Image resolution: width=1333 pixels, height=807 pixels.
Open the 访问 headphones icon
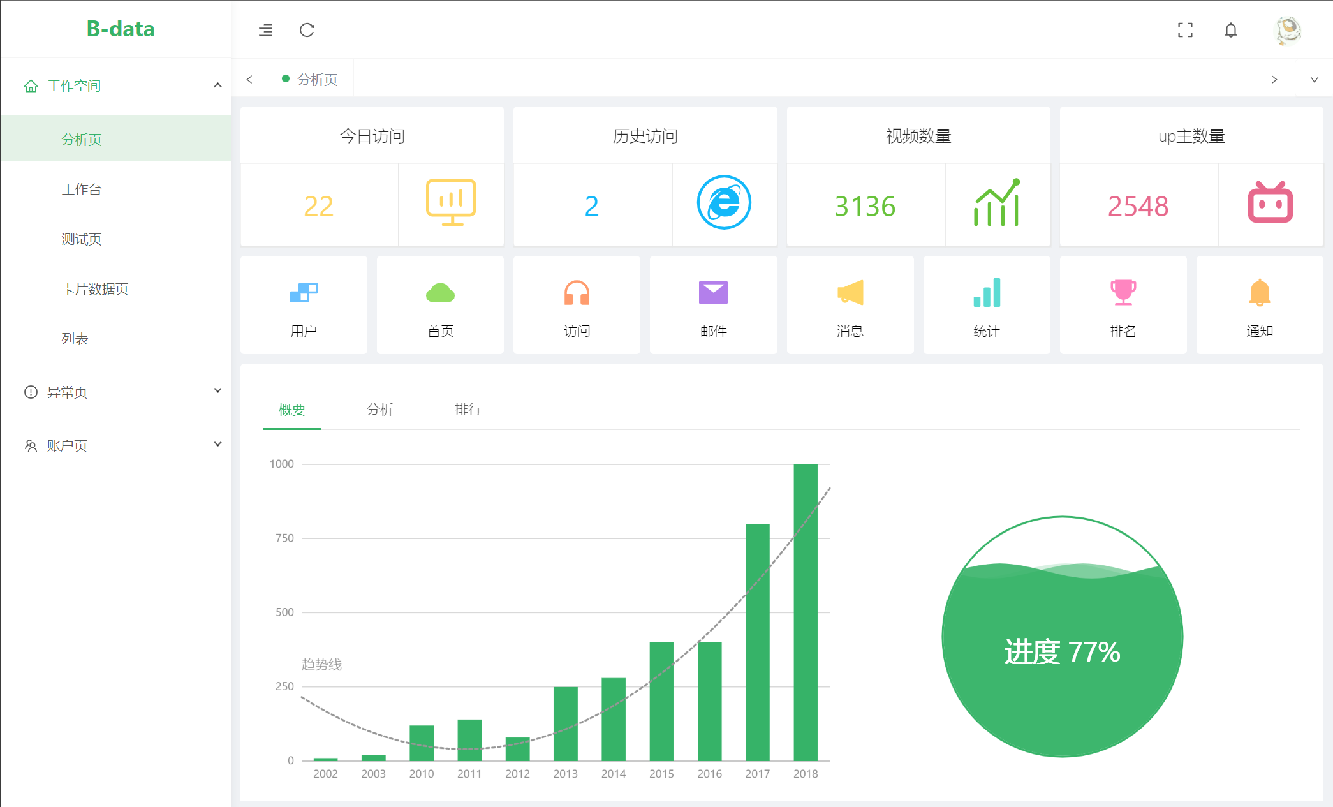tap(577, 293)
